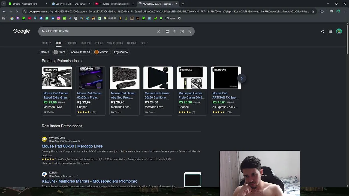This screenshot has height=196, width=349.
Task: Apply the Marrom color filter chip
Action: 101,52
